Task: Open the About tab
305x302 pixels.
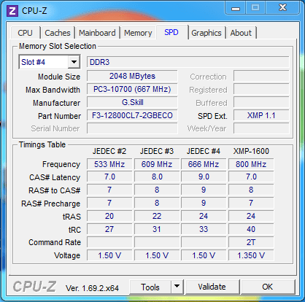Action: [241, 33]
